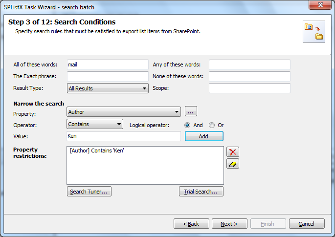Go to Next step
335x237 pixels.
coord(229,224)
